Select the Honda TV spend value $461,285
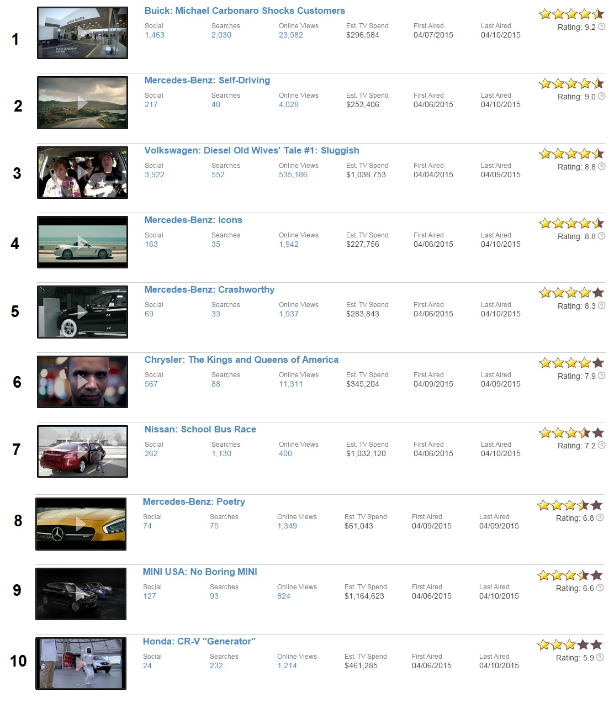This screenshot has height=703, width=614. click(x=361, y=665)
